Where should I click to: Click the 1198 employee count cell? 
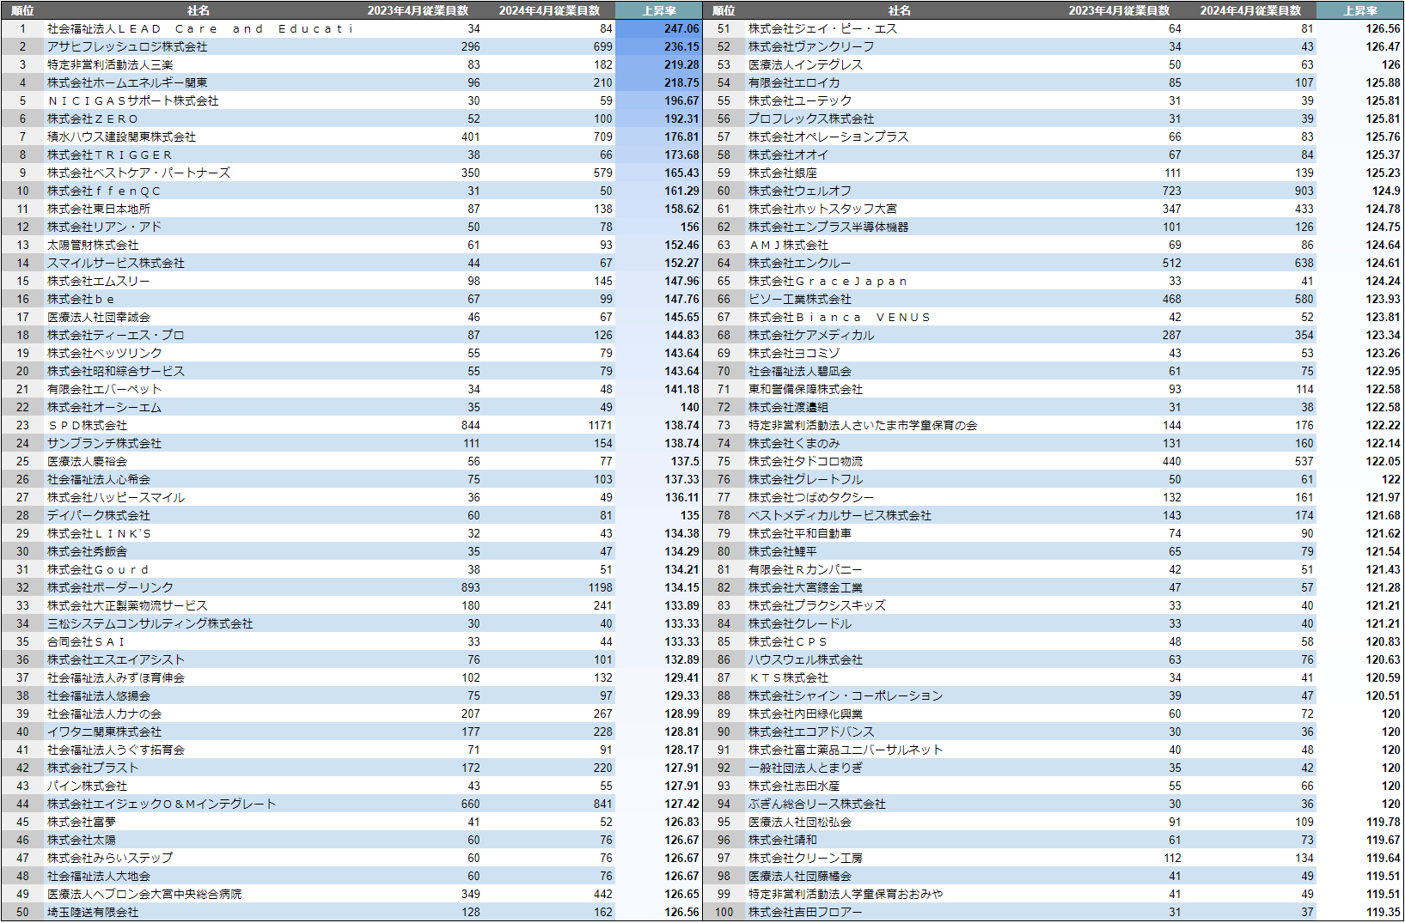click(x=550, y=587)
